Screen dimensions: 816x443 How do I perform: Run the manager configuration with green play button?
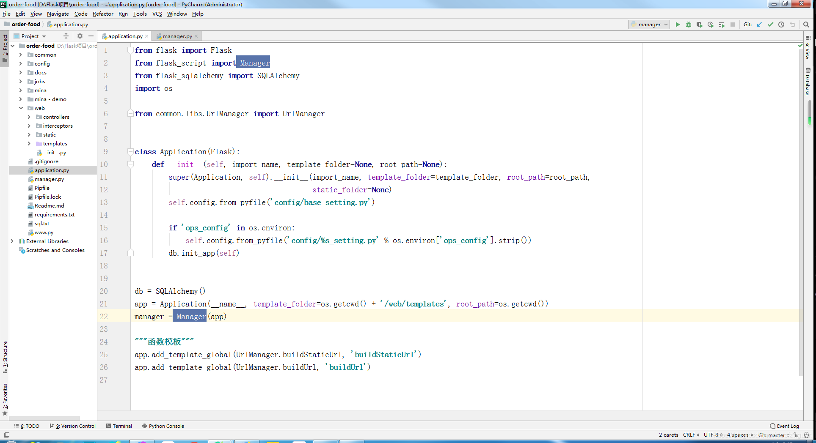678,25
